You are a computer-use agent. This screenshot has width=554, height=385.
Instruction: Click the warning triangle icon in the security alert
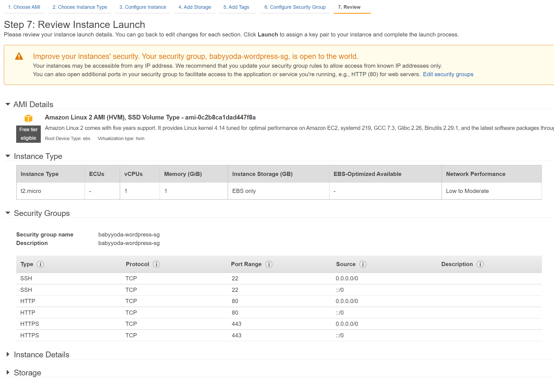coord(19,56)
